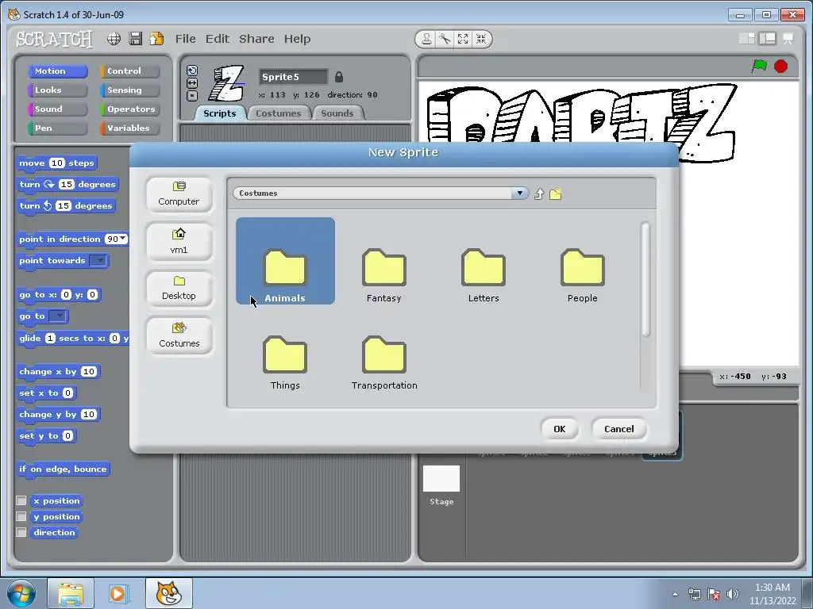Select the Sound blocks category
This screenshot has height=609, width=813.
57,109
